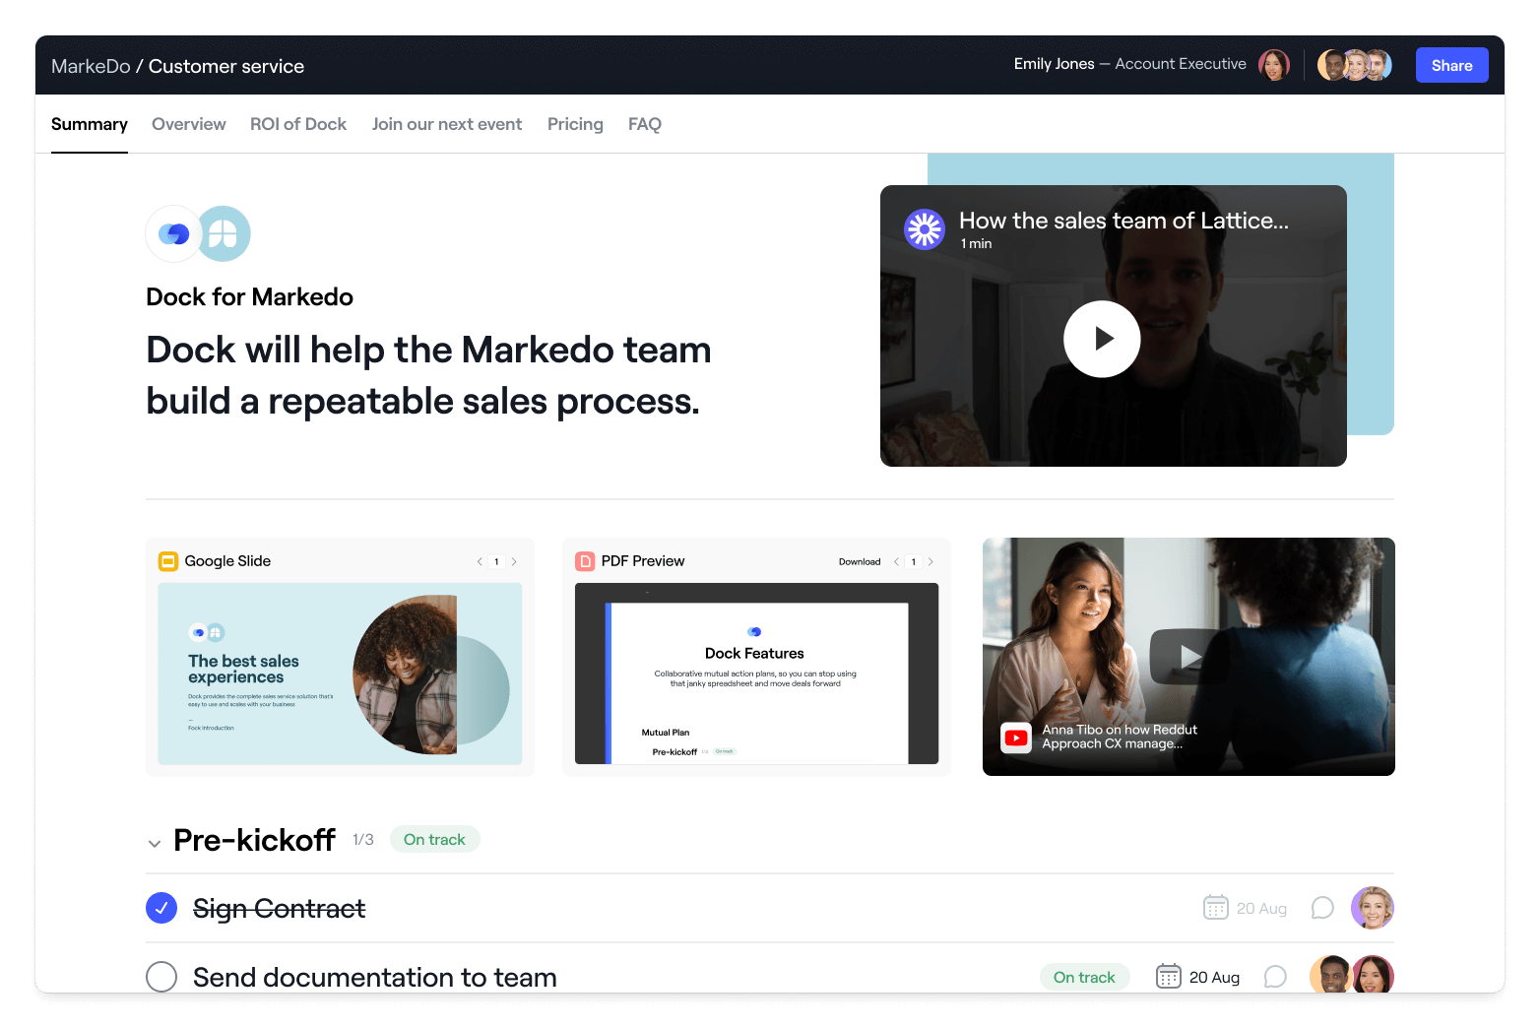Go to ROI of Dock tab
Screen dimensions: 1540x1028
pyautogui.click(x=298, y=124)
